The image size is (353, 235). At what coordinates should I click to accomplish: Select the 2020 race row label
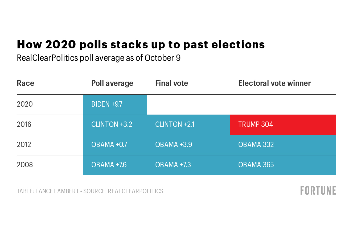[x=25, y=104]
